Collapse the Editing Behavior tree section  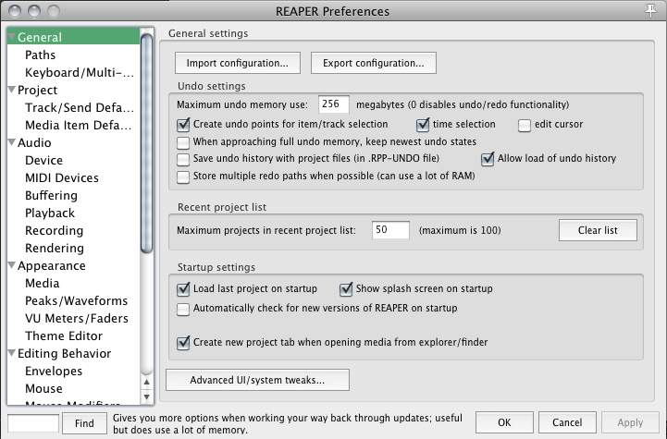[11, 353]
